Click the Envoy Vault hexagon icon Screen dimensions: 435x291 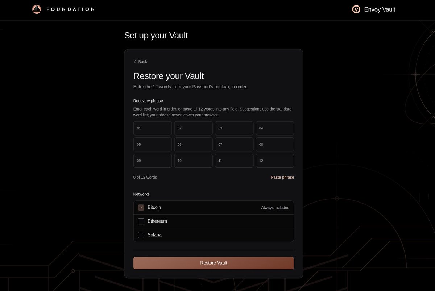tap(356, 9)
